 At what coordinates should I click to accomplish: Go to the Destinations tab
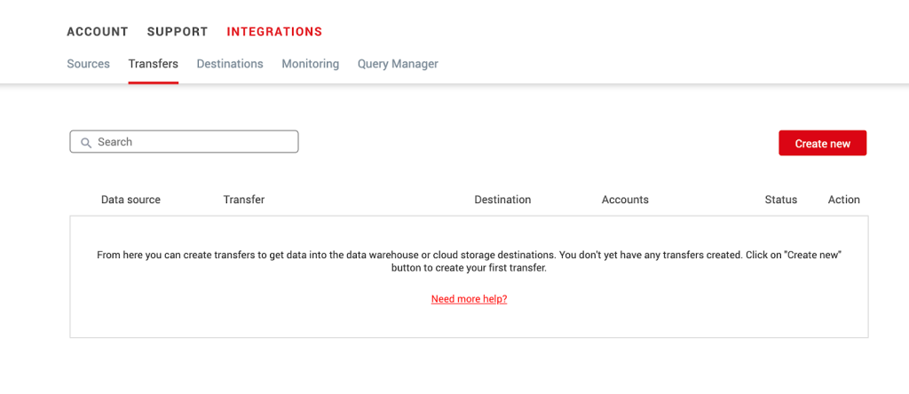tap(230, 64)
